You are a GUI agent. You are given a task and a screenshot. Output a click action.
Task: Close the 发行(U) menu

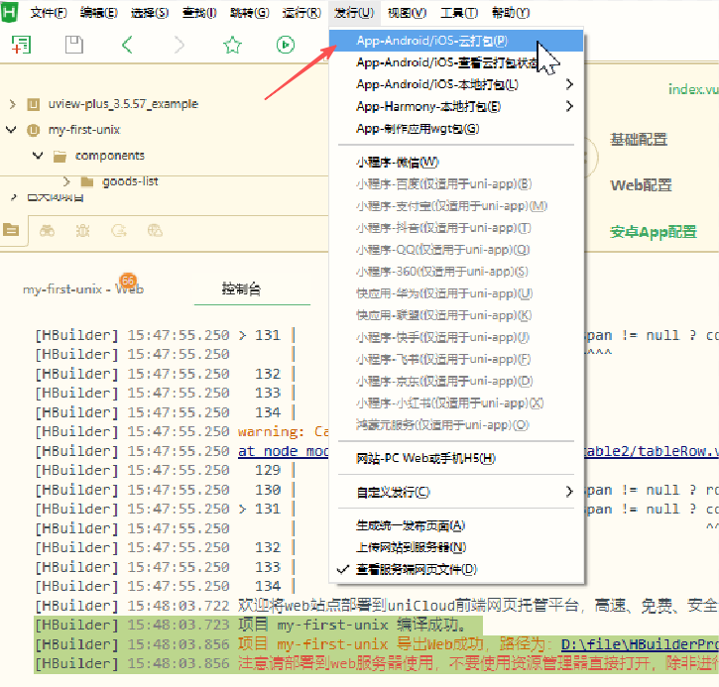point(354,12)
